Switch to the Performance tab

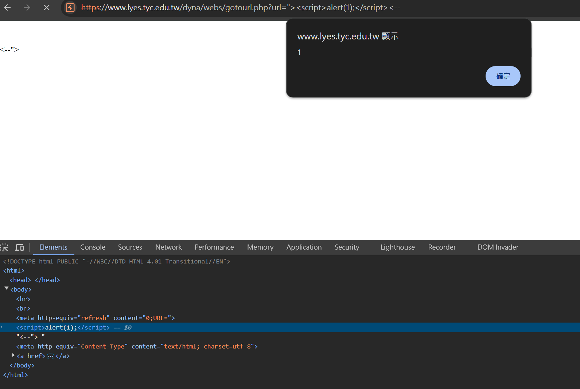click(x=214, y=247)
